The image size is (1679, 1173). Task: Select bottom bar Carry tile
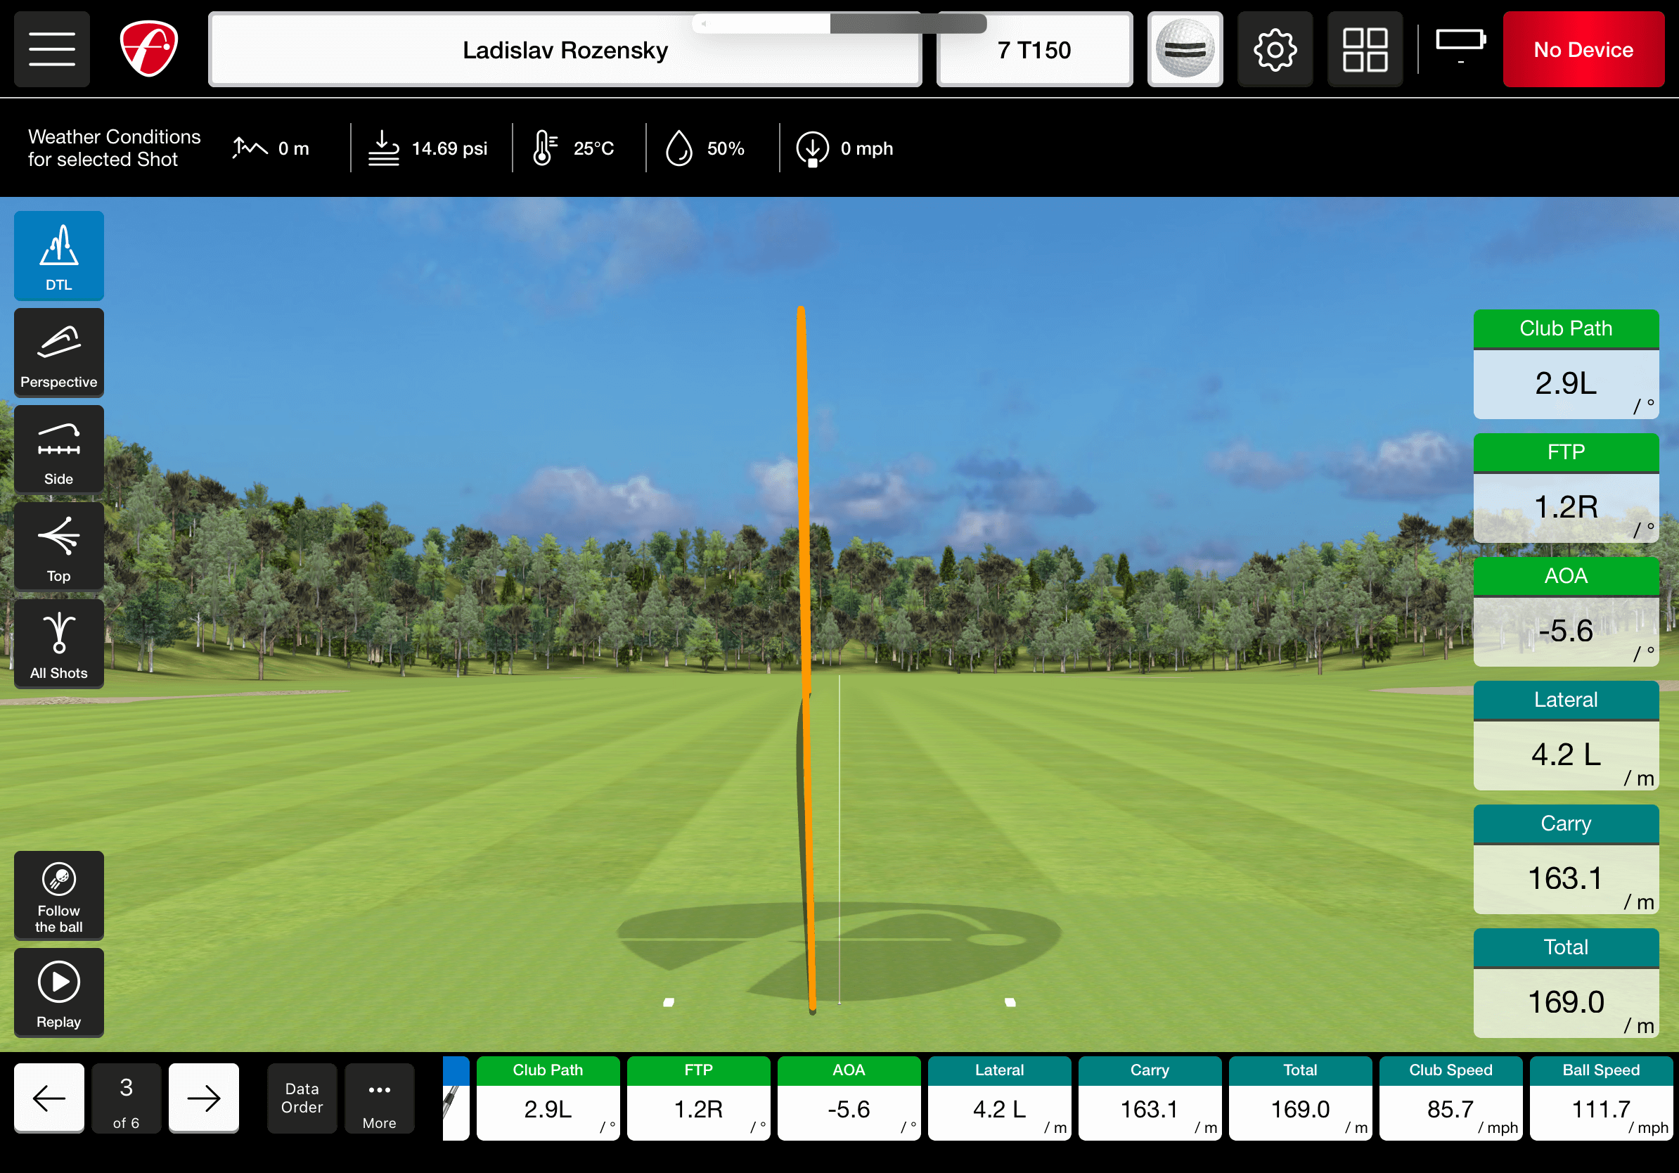click(1150, 1098)
